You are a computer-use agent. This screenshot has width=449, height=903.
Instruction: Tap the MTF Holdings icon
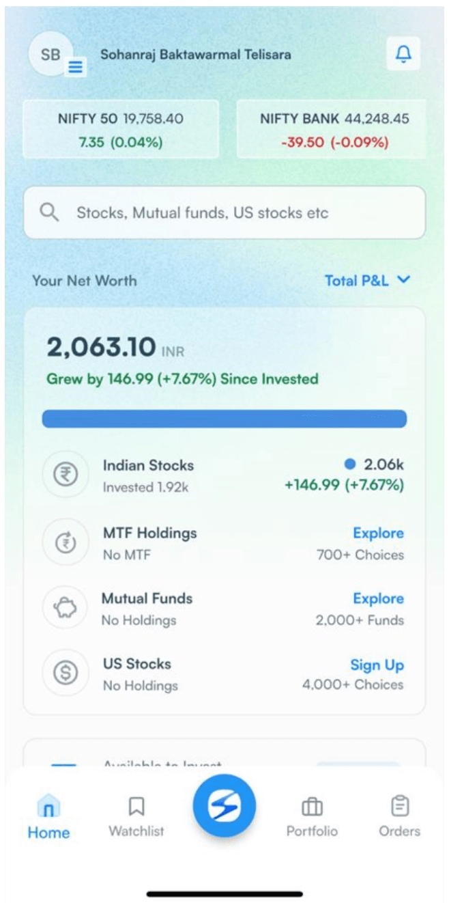point(66,542)
